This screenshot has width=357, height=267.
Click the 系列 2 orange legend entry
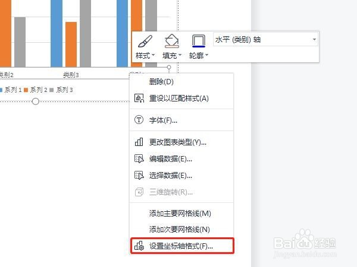pos(36,90)
